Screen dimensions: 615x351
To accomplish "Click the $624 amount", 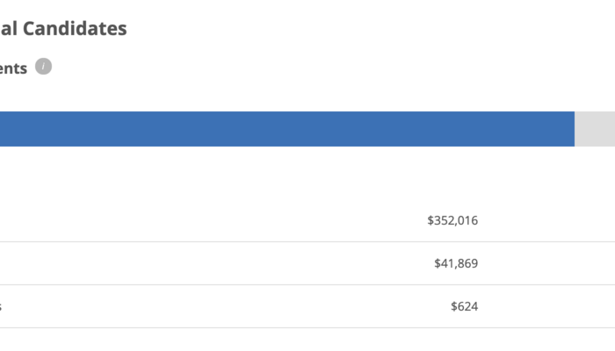I will [x=464, y=306].
